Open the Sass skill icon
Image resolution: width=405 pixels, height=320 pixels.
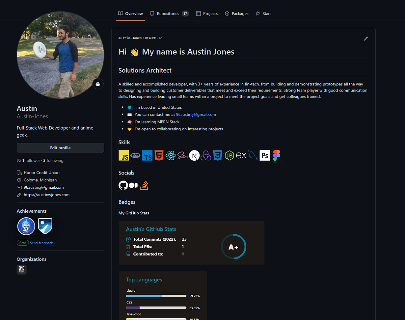click(x=183, y=155)
